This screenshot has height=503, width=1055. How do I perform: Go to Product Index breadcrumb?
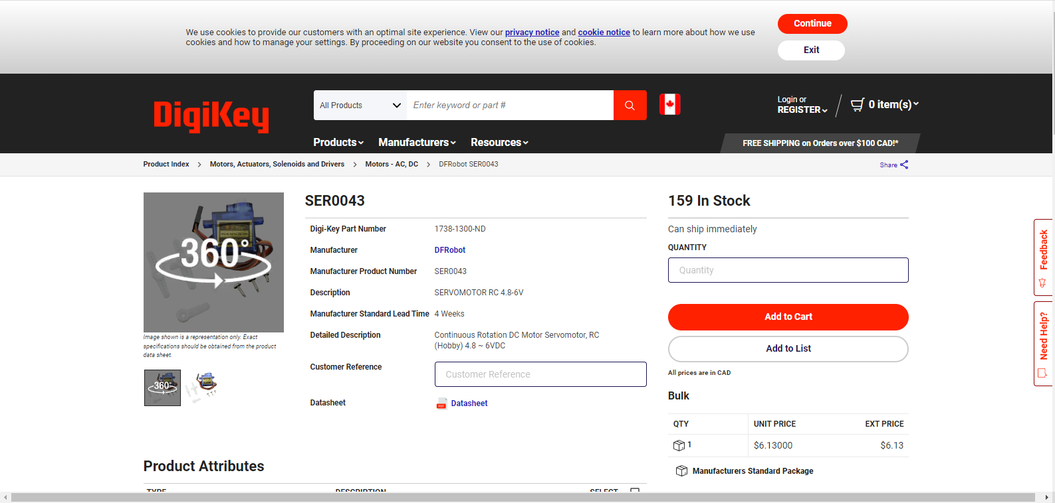[166, 165]
